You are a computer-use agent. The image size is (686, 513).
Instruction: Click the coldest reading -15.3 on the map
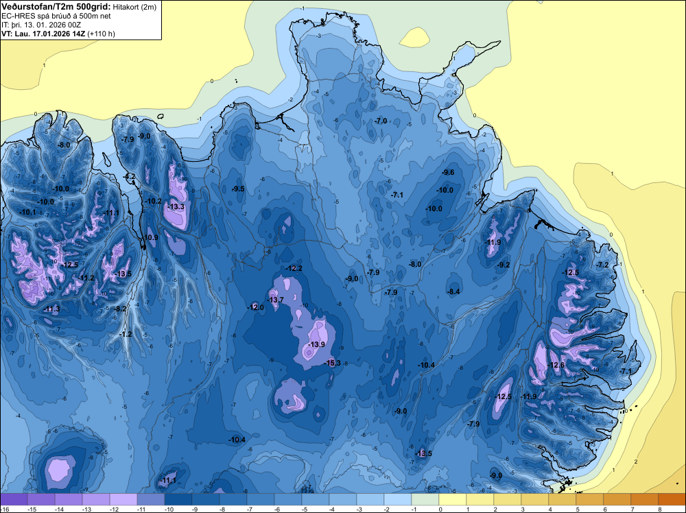[x=333, y=363]
